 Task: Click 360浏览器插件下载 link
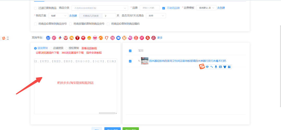(x=73, y=53)
